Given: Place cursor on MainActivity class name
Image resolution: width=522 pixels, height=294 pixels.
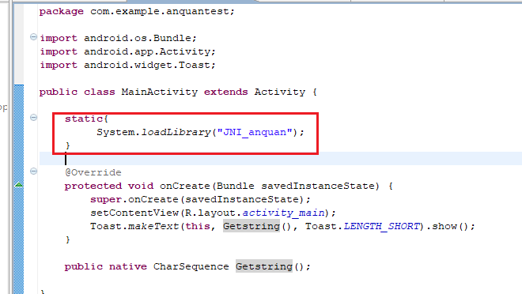Looking at the screenshot, I should click(x=160, y=92).
